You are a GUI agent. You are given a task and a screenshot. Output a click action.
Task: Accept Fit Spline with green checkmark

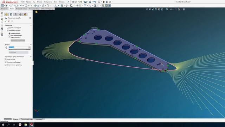coord(6,21)
